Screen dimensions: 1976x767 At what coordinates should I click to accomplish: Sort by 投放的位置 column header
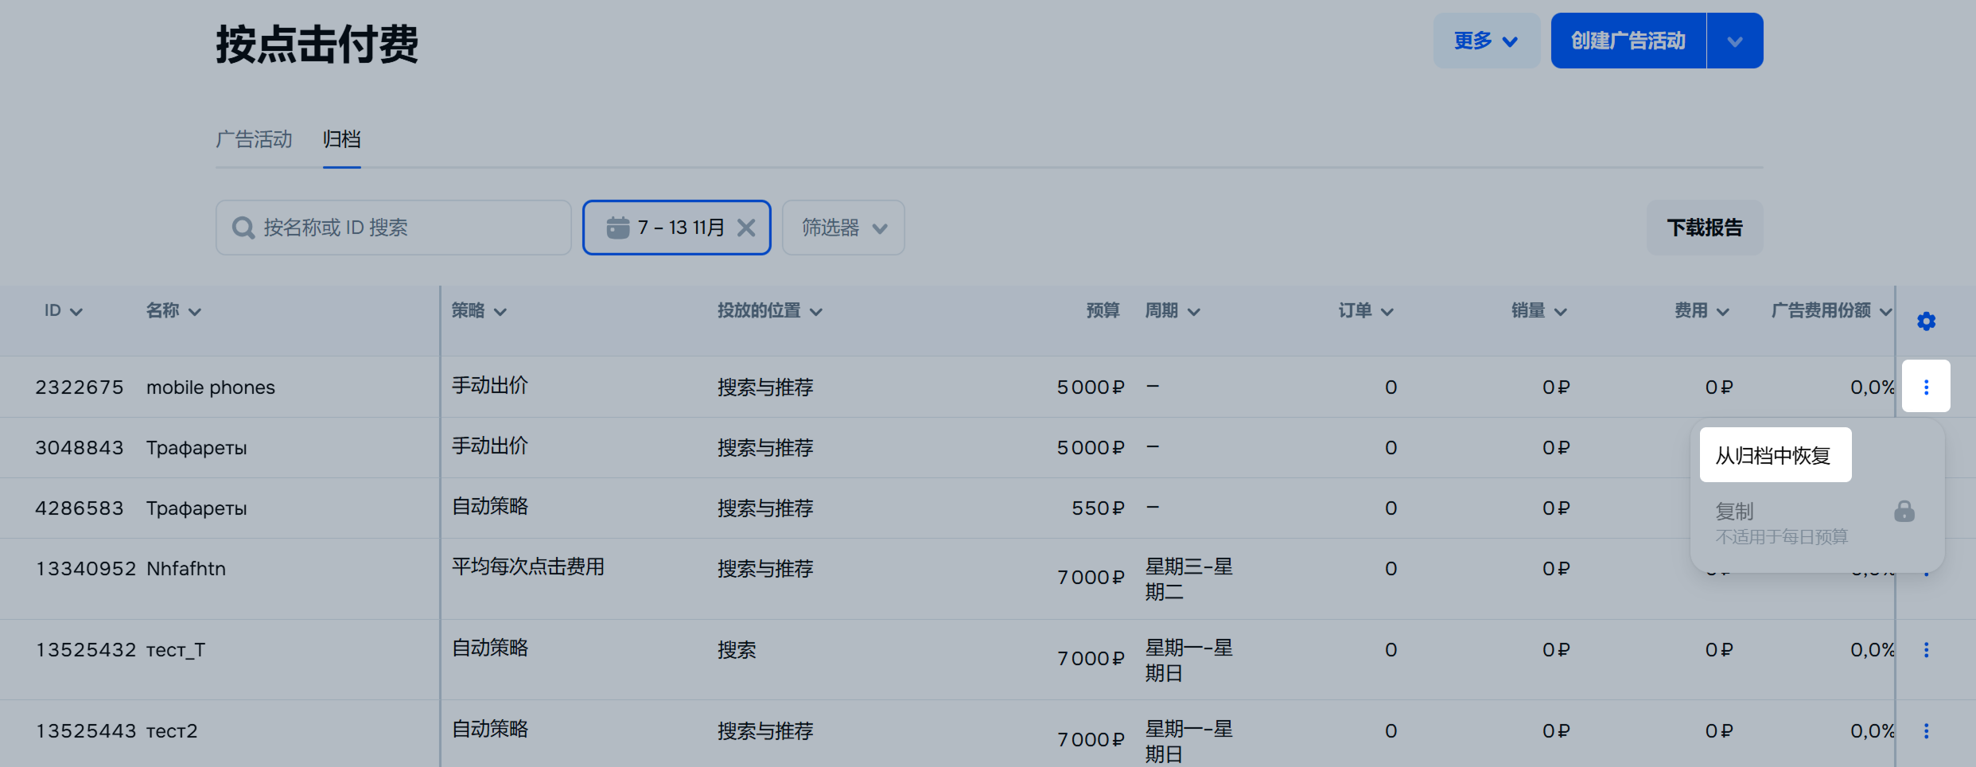click(x=769, y=311)
